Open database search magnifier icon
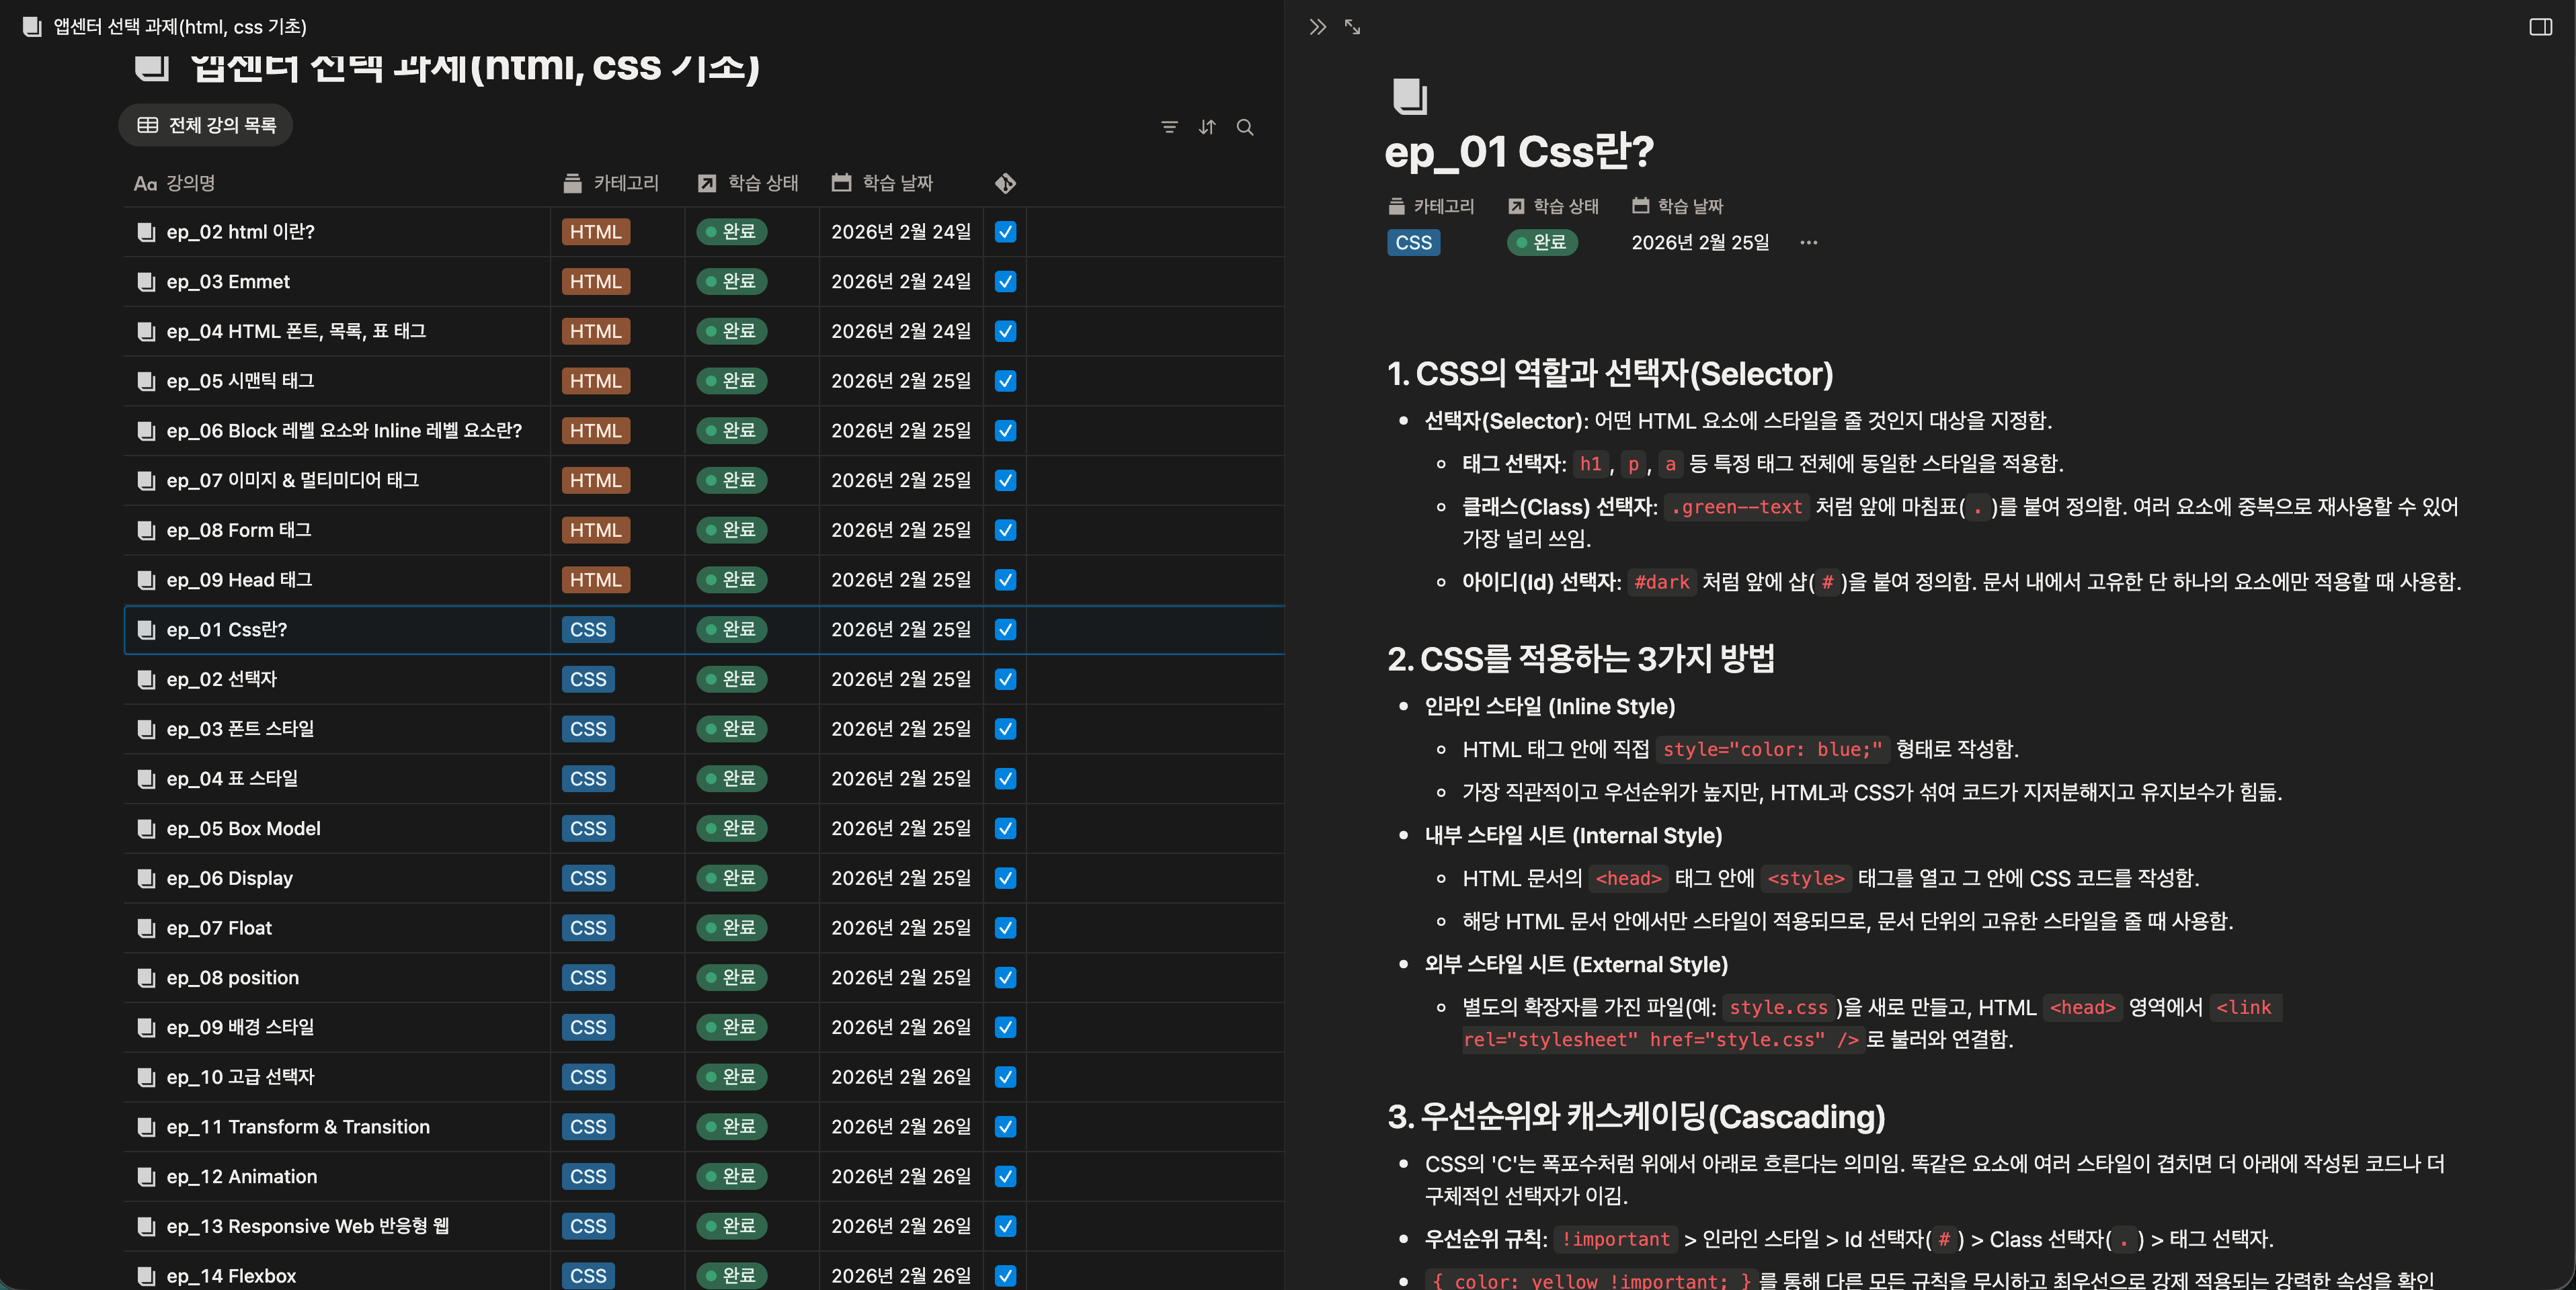The width and height of the screenshot is (2576, 1290). (1245, 127)
